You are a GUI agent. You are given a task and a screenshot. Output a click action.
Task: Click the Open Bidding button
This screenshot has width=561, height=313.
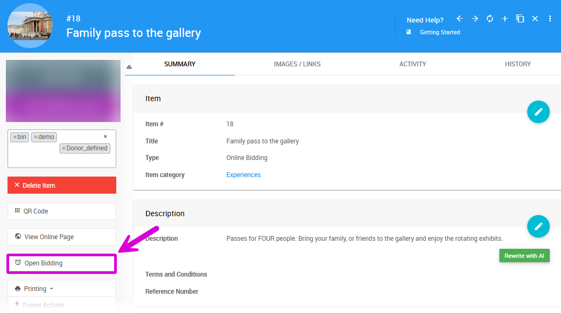(x=62, y=263)
